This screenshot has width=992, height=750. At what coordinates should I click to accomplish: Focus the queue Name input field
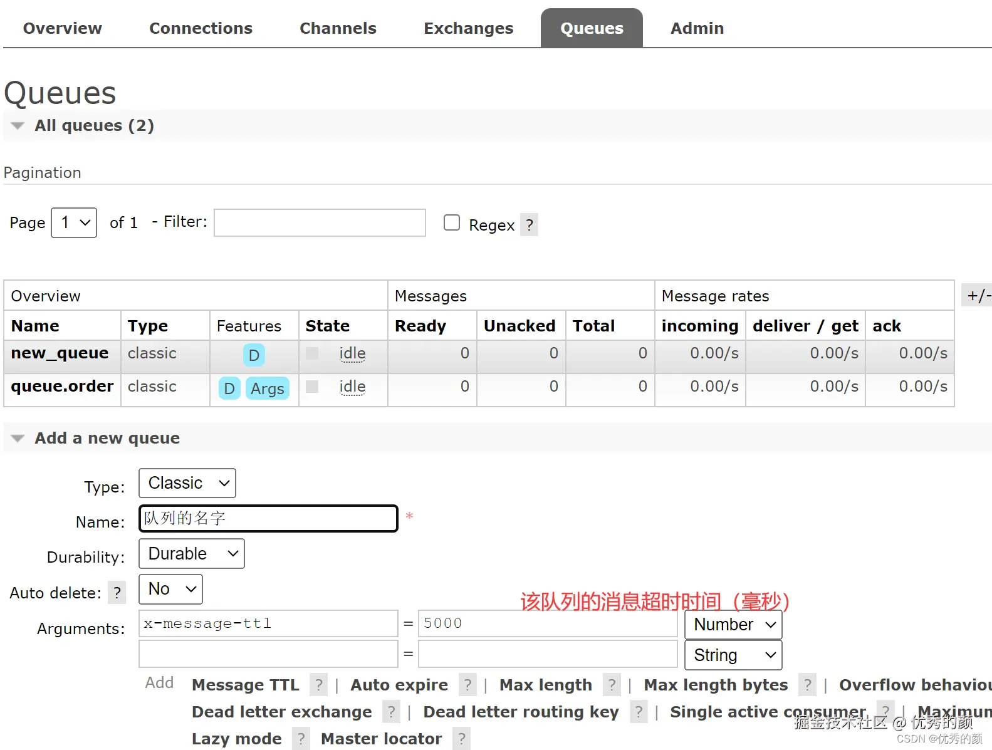coord(268,518)
